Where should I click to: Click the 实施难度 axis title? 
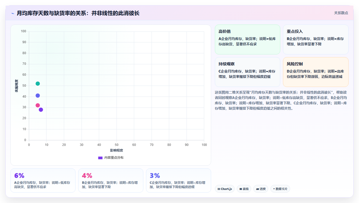pos(17,86)
